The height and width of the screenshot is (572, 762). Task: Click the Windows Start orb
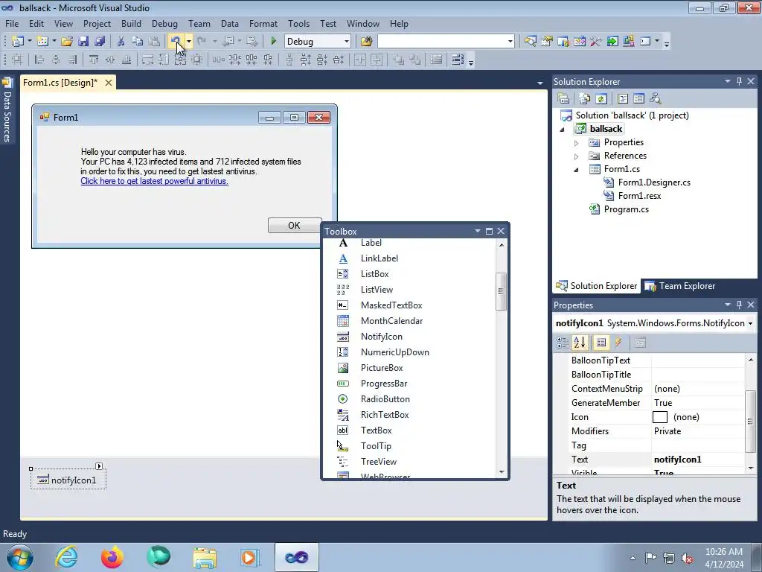[19, 557]
